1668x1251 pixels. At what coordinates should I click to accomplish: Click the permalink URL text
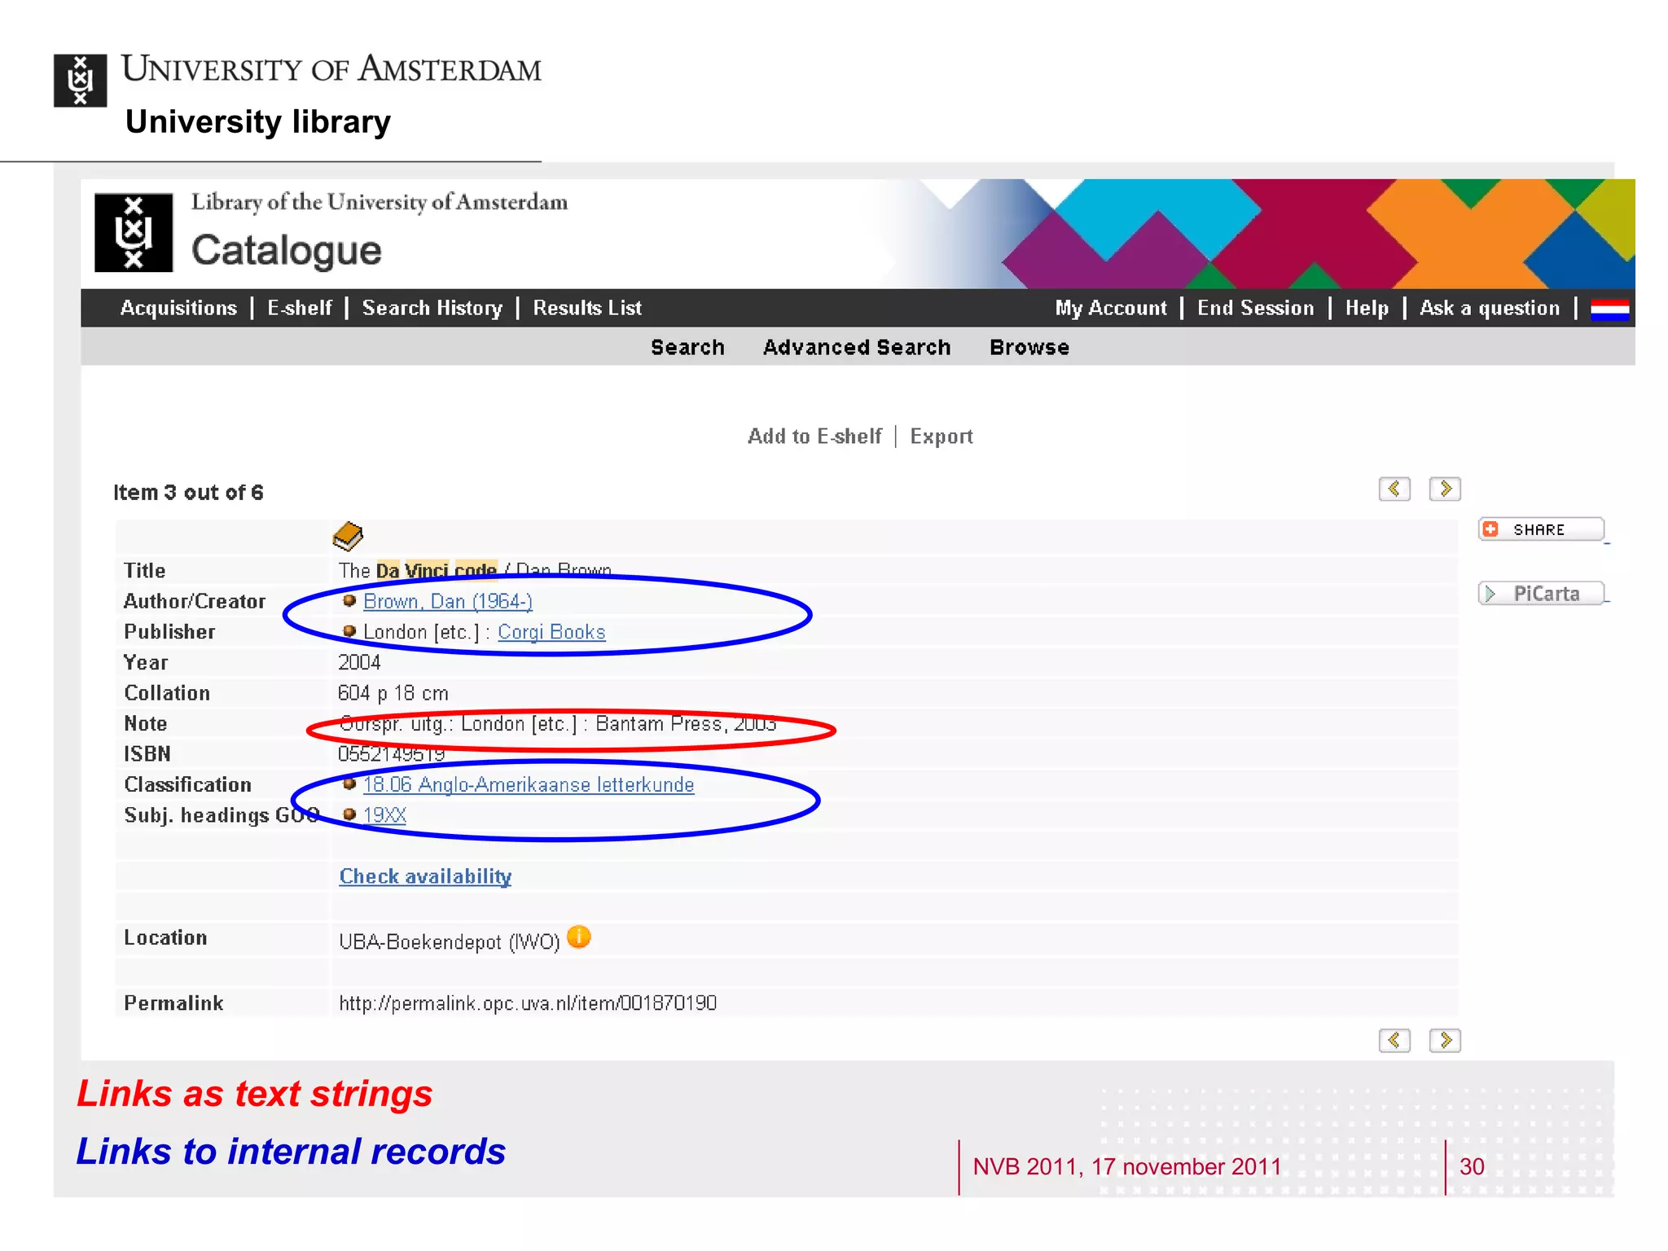[x=528, y=1003]
